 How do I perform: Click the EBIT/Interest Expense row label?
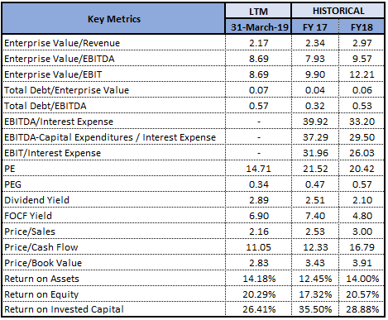(x=52, y=153)
